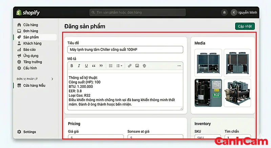Apply underline formatting in description
This screenshot has height=148, width=271.
[x=86, y=66]
